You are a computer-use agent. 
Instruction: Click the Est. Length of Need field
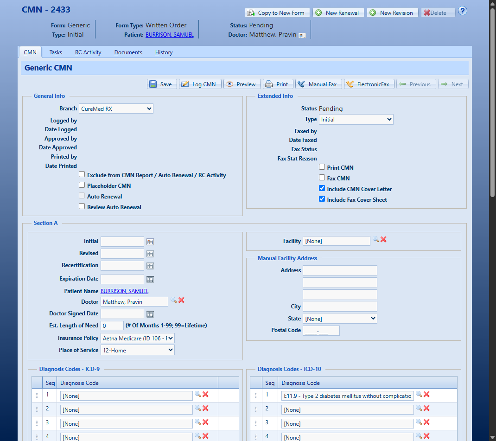[x=112, y=326]
